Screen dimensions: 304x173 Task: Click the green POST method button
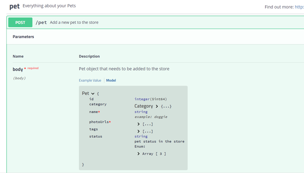(x=20, y=22)
